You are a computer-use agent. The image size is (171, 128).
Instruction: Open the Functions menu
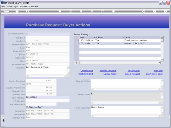tap(24, 7)
